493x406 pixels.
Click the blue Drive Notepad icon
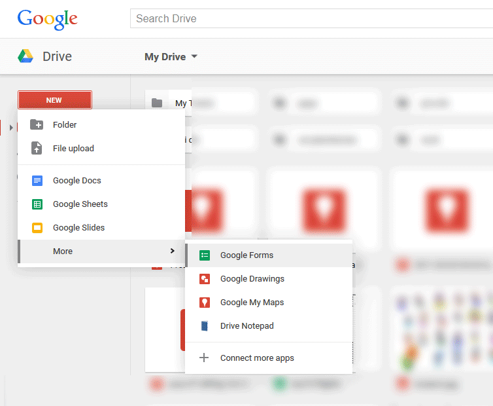click(x=205, y=325)
